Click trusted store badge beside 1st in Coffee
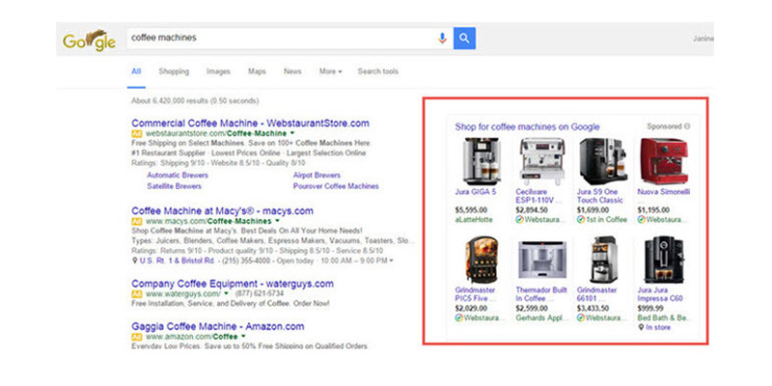This screenshot has width=772, height=386. [581, 220]
